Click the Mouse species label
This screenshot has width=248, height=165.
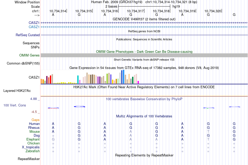coord(34,132)
